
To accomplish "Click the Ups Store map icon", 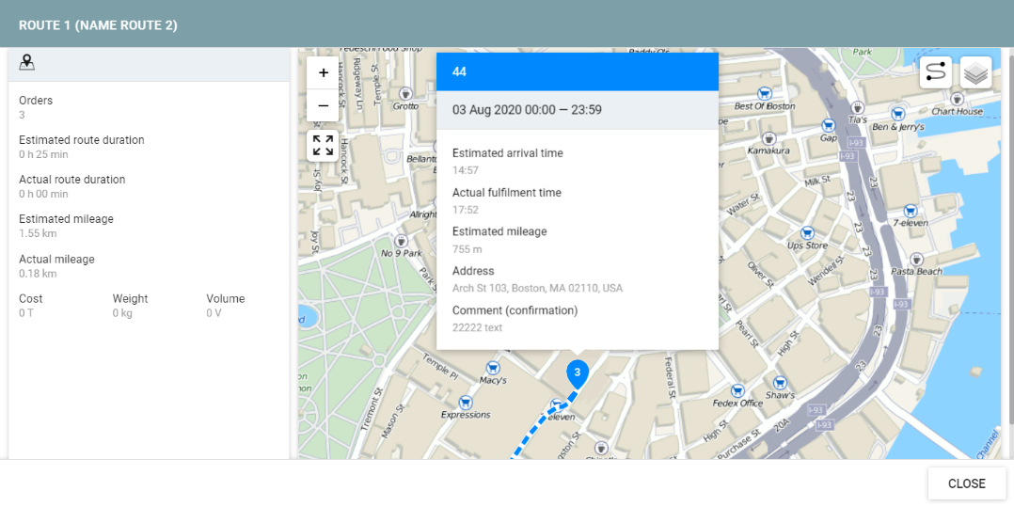I will (x=806, y=232).
